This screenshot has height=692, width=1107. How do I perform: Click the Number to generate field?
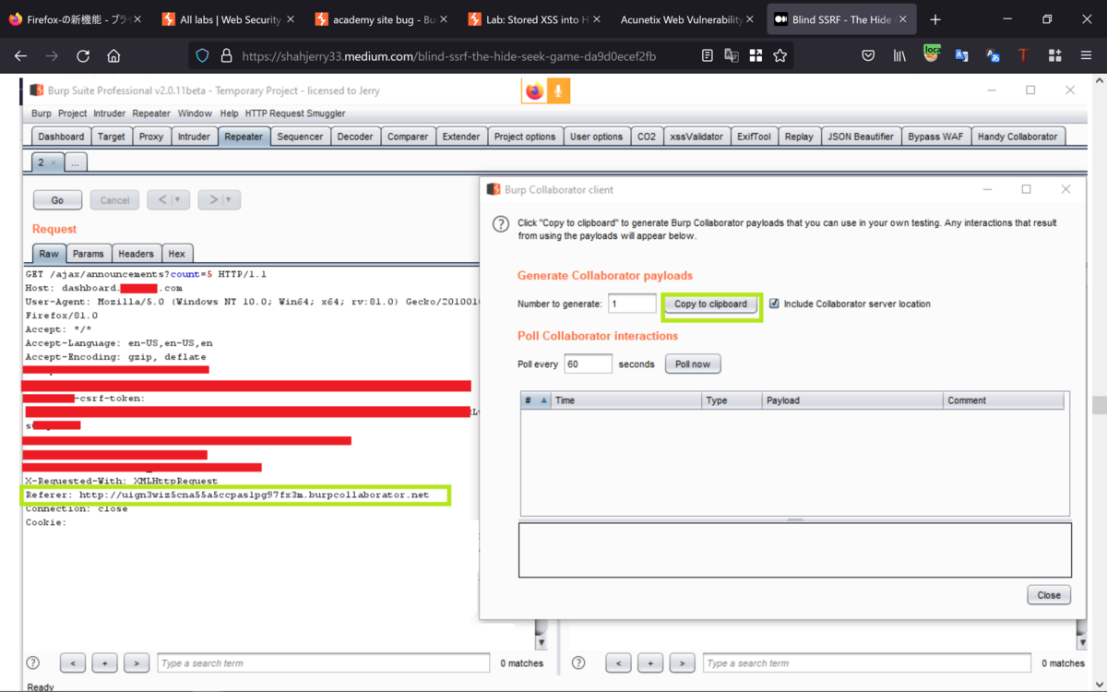(632, 304)
